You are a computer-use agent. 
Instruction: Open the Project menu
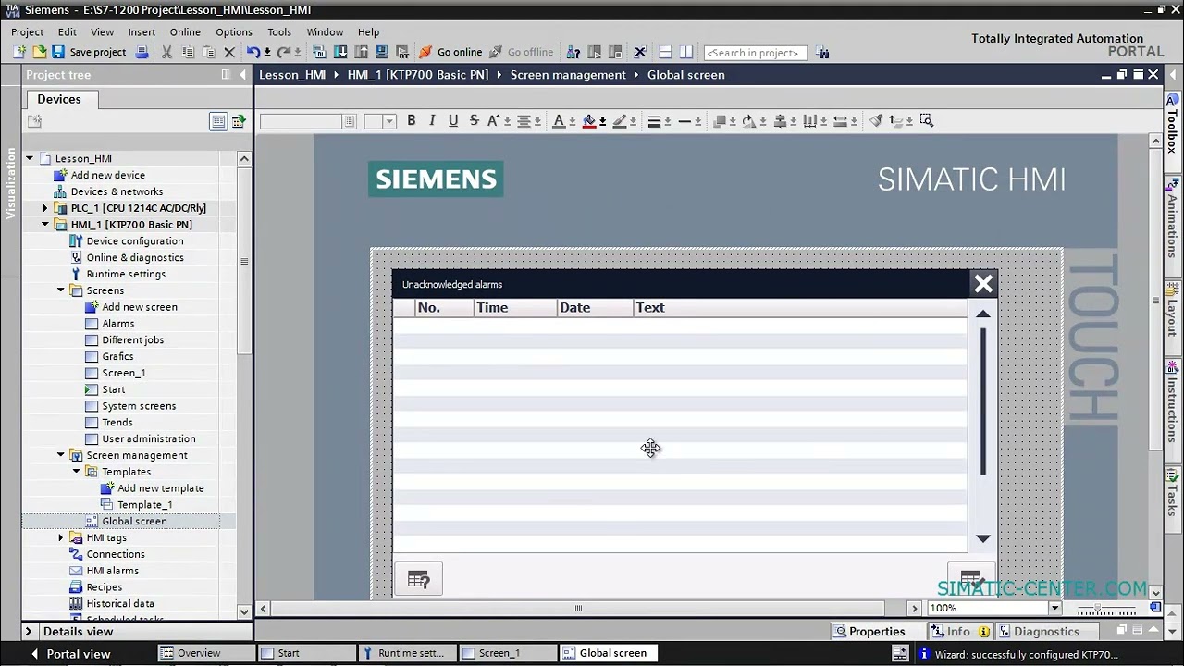coord(28,31)
